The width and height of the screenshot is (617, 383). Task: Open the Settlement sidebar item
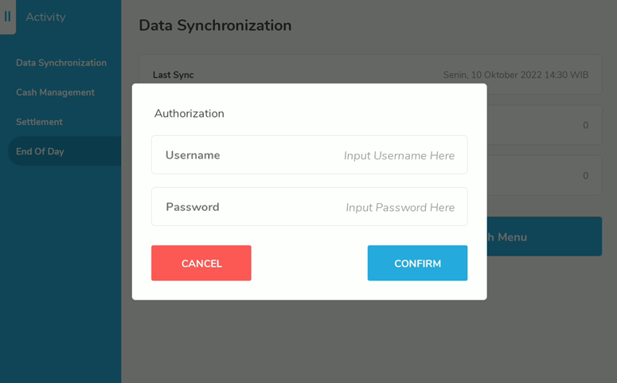pos(39,122)
